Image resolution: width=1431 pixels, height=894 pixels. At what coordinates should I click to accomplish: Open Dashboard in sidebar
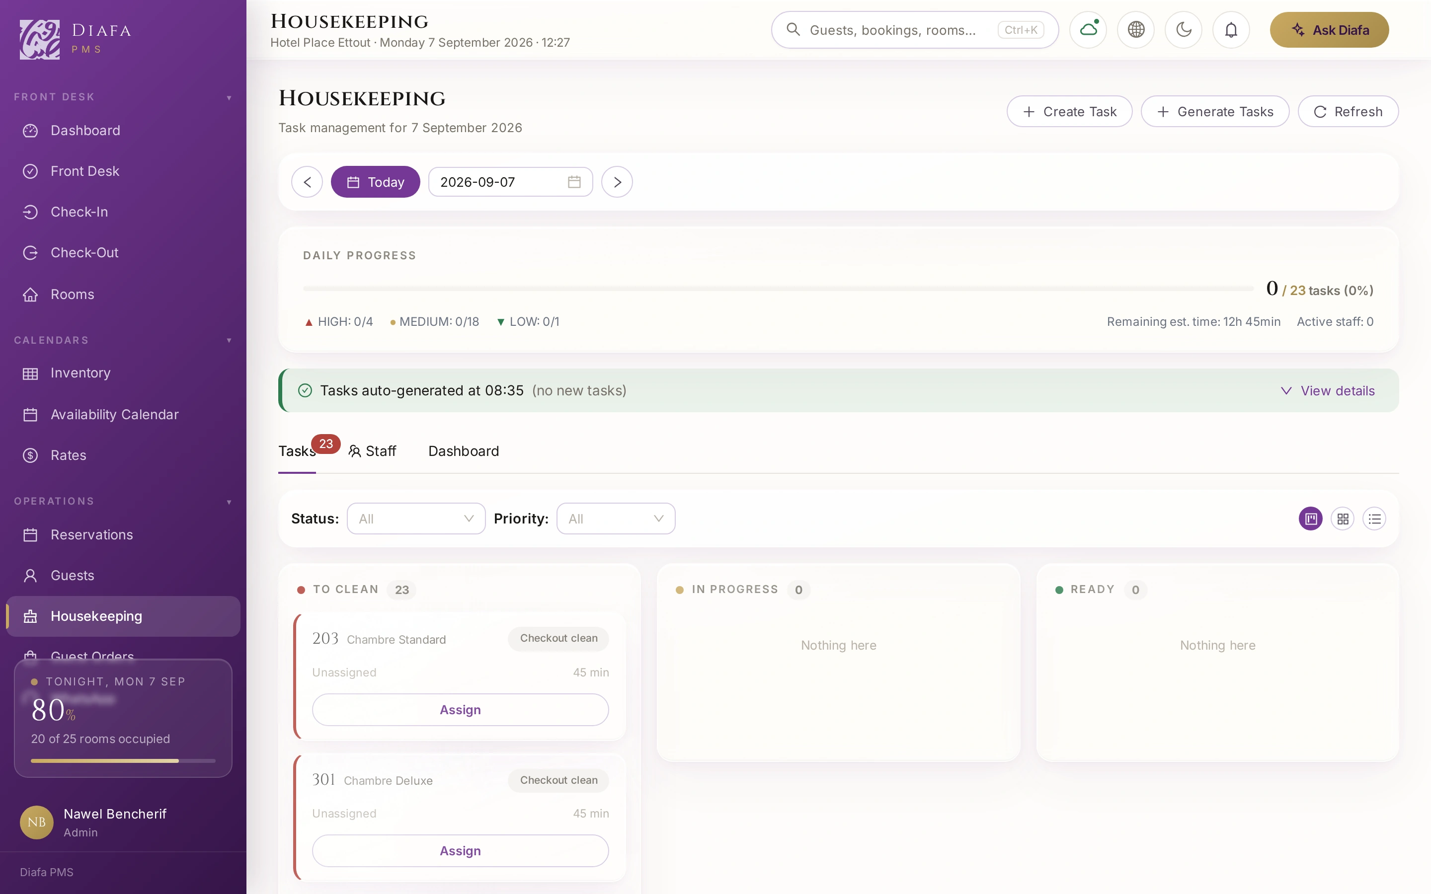pyautogui.click(x=123, y=130)
